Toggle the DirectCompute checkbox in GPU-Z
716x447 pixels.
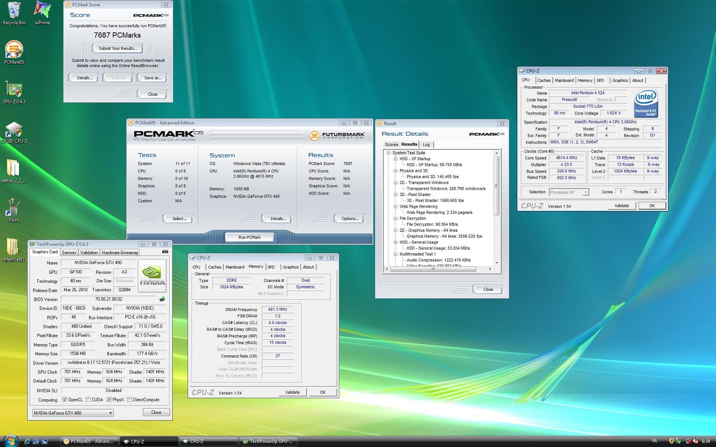point(129,400)
